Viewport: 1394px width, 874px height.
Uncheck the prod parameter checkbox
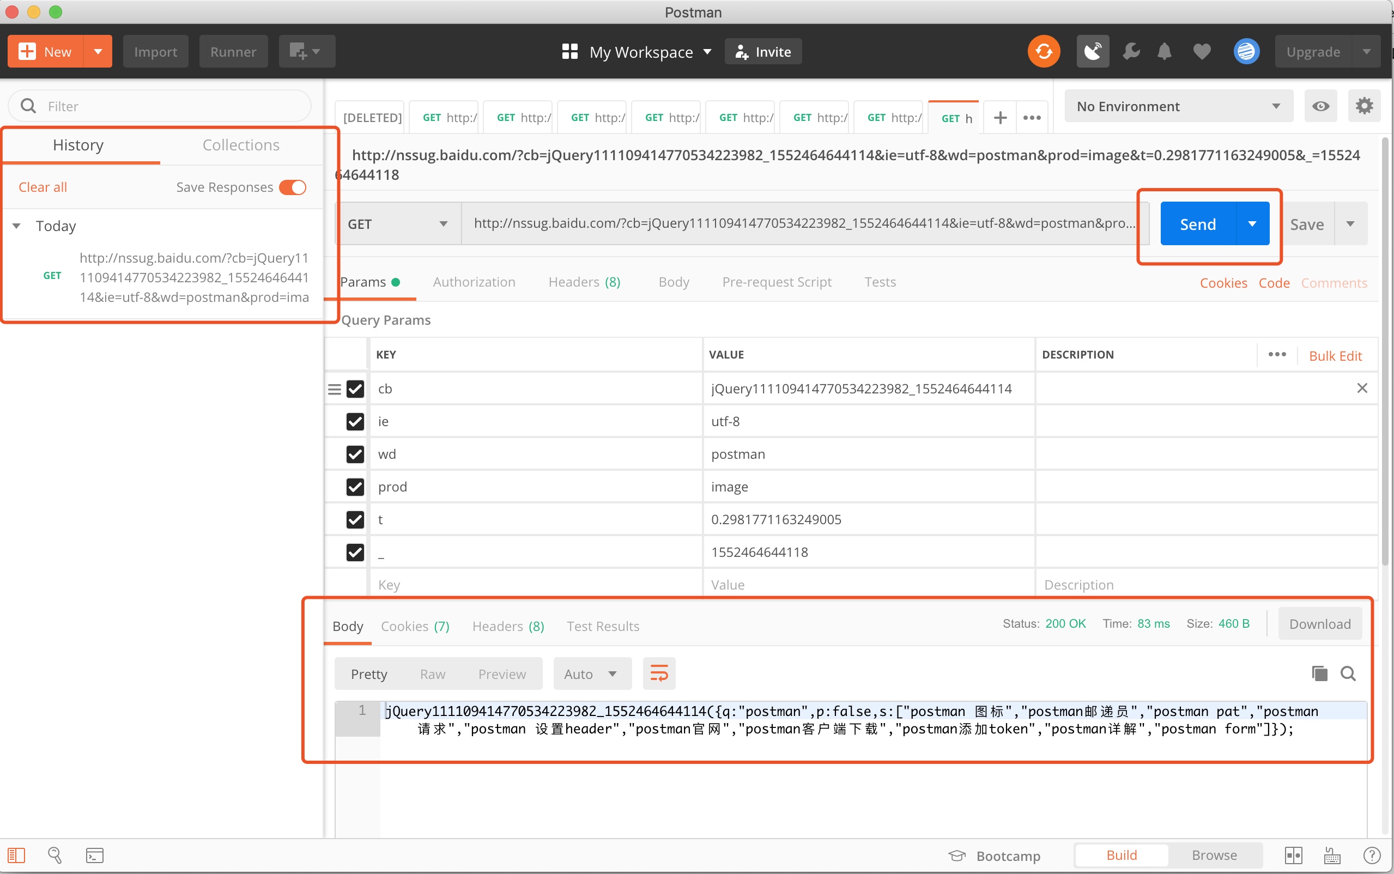click(355, 487)
